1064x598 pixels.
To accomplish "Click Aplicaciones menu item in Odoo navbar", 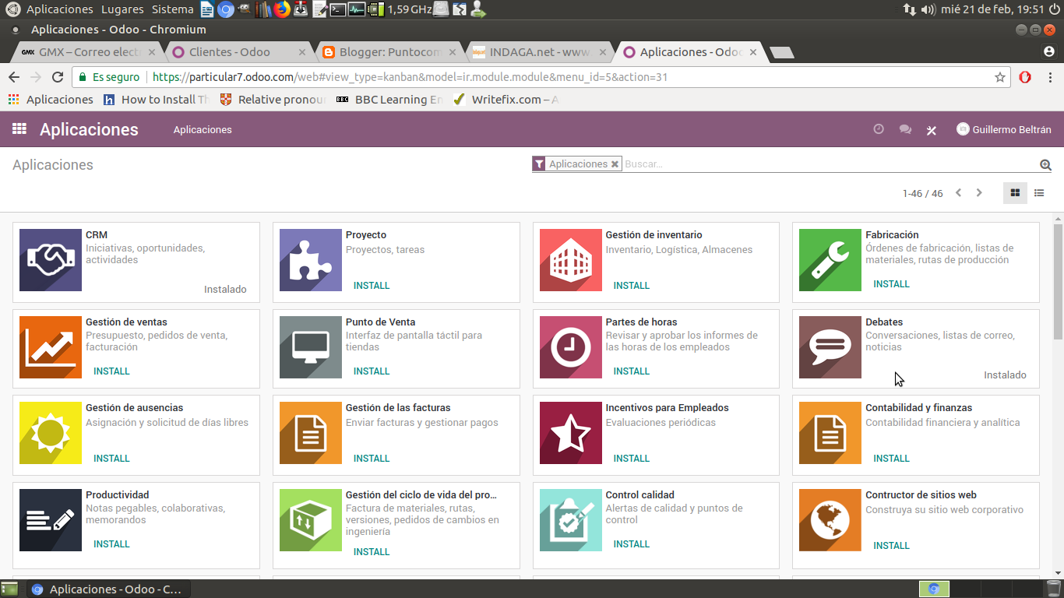I will click(203, 129).
